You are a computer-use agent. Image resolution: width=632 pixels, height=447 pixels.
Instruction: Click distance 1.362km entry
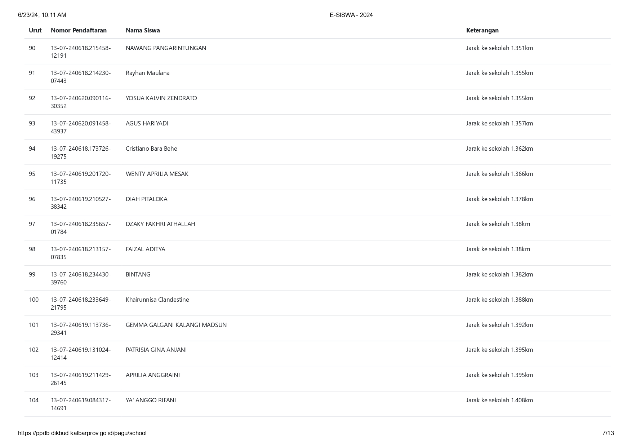tap(499, 149)
